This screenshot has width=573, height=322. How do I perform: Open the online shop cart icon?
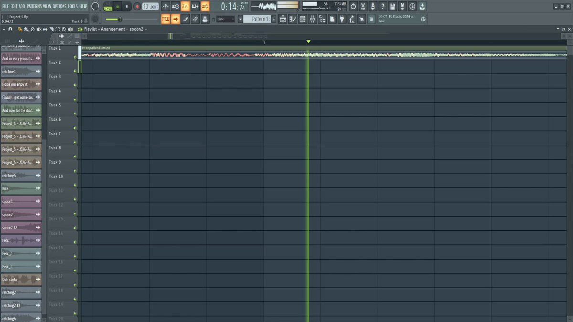371,19
